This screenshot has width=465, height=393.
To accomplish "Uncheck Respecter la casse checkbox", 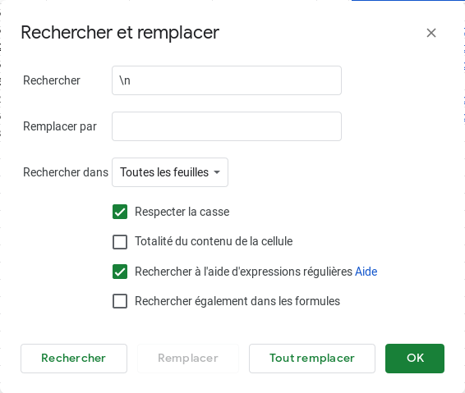I will (x=120, y=212).
